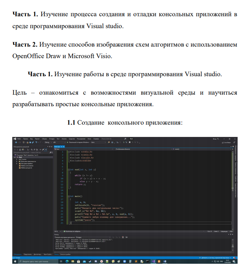Image resolution: width=247 pixels, height=267 pixels.
Task: Click the editor vertical scrollbar
Action: pos(233,190)
